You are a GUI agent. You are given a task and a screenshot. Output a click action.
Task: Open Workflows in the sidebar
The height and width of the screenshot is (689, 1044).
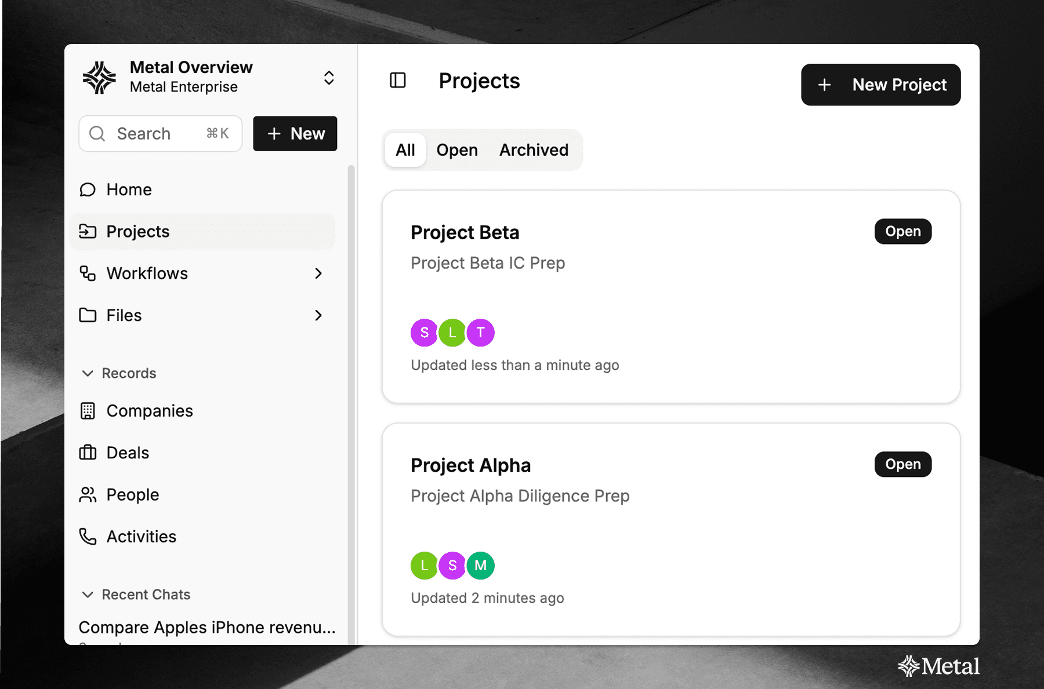coord(202,274)
